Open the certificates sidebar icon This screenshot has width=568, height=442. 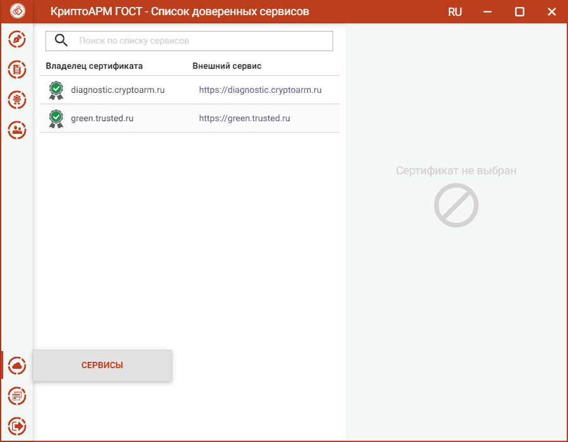point(17,100)
